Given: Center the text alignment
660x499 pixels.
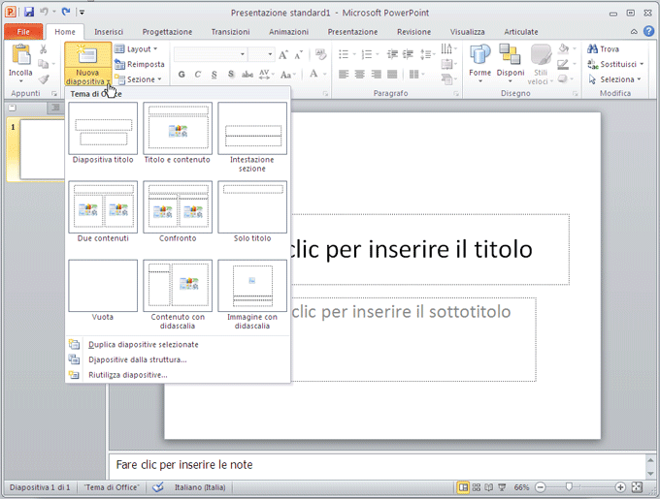Looking at the screenshot, I should pyautogui.click(x=359, y=75).
